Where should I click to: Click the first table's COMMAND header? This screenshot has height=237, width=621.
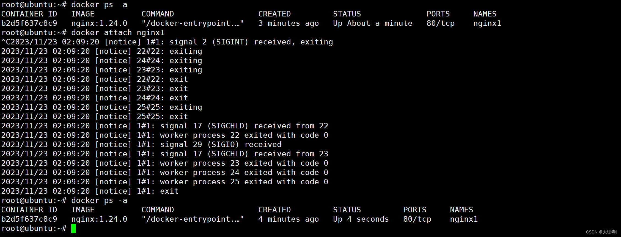[x=158, y=14]
